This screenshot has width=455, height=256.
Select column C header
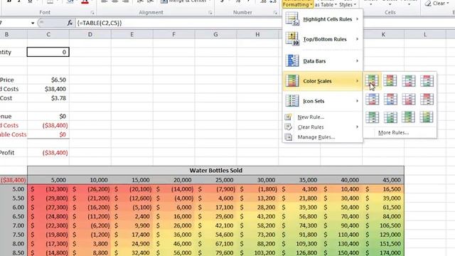48,35
